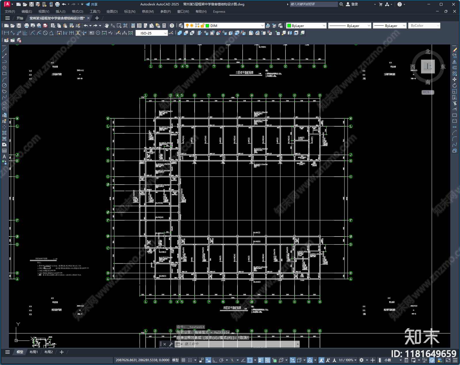460x365 pixels.
Task: Open the ByLayer linetype dropdown
Action: click(x=369, y=26)
